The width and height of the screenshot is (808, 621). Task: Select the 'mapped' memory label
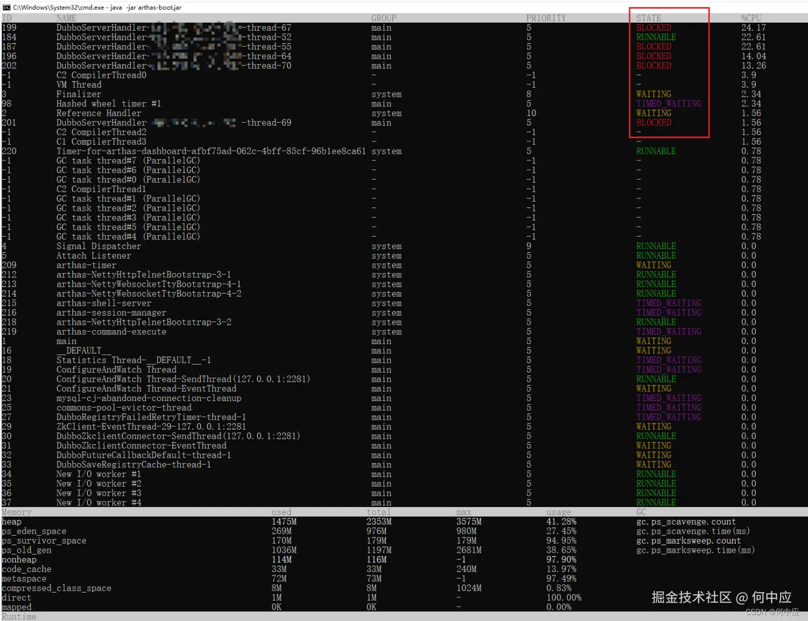[17, 607]
